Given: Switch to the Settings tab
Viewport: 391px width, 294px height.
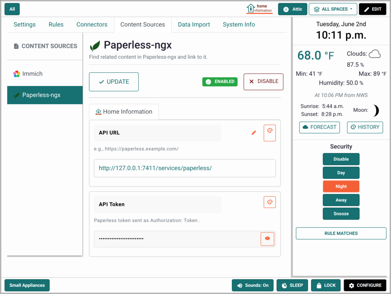Looking at the screenshot, I should [x=25, y=24].
